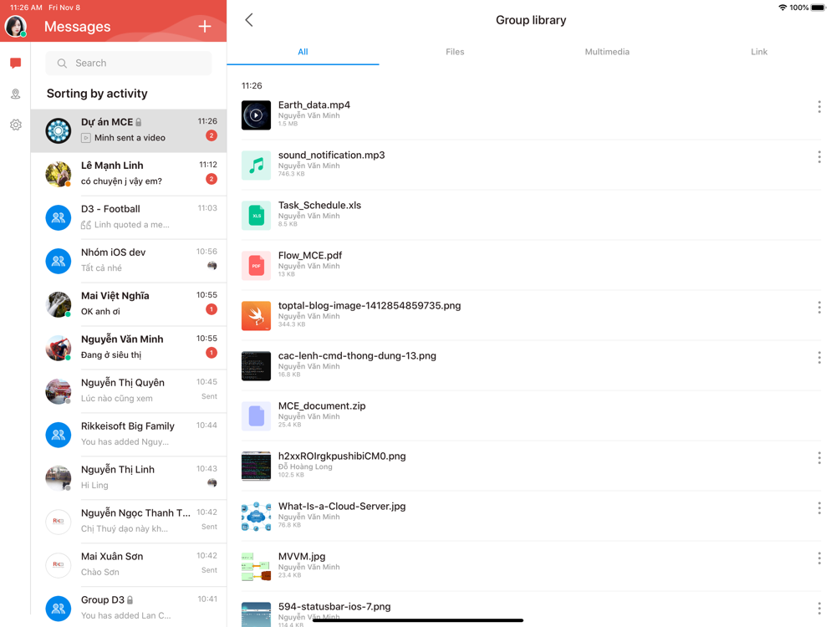Screen dimensions: 836x627
Task: Tap the user profile avatar in header
Action: 15,26
